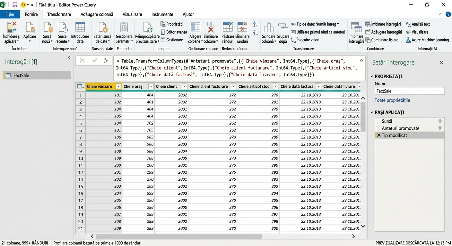Switch to the Ajutor tab
The image size is (452, 246).
coord(188,14)
